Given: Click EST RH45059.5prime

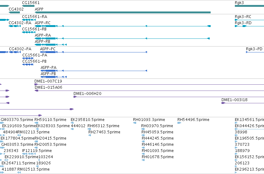Looking at the screenshot, I should coord(157,132).
